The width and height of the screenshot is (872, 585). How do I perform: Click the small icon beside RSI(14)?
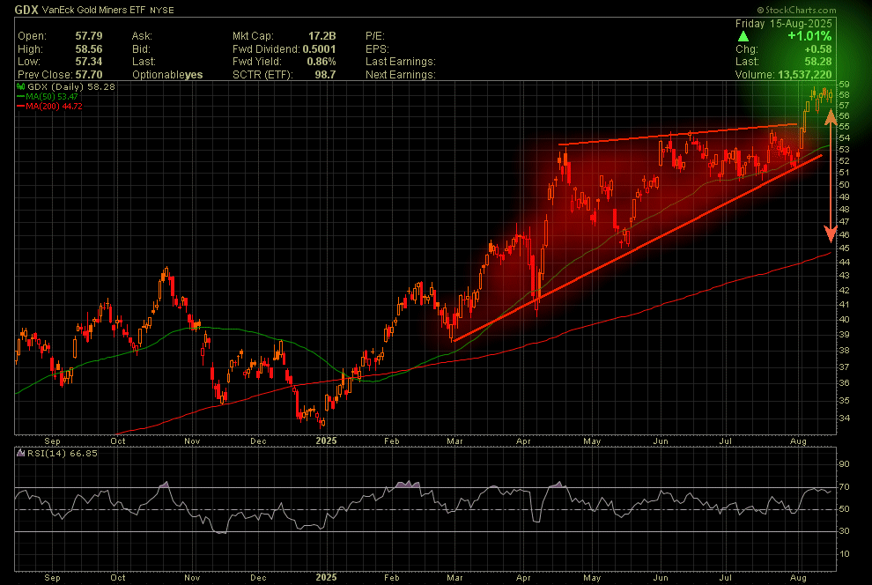[20, 453]
